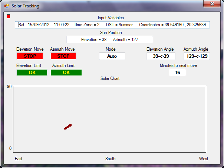Click the green Azimuth Limit OK indicator
Viewport: 224px width, 168px height.
coord(66,72)
